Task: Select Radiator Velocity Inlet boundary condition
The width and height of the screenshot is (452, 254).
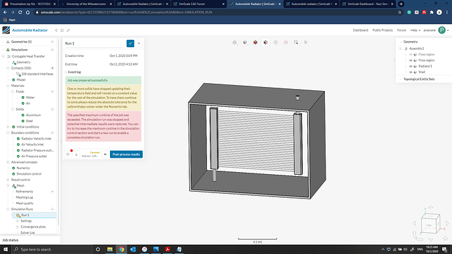Action: click(x=36, y=139)
